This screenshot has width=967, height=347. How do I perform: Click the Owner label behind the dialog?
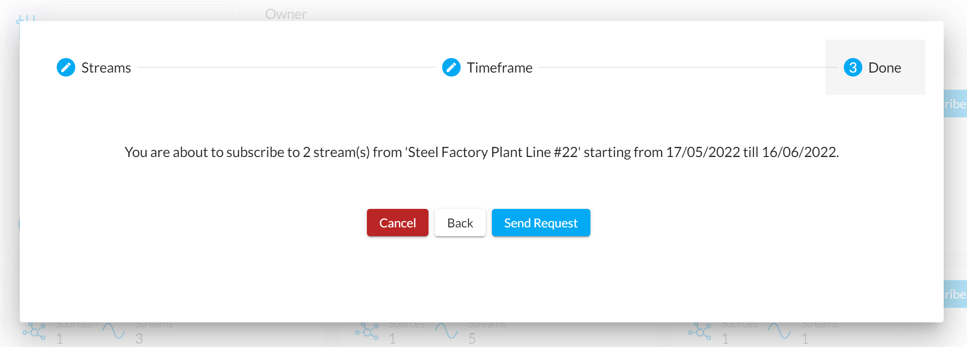click(x=286, y=15)
